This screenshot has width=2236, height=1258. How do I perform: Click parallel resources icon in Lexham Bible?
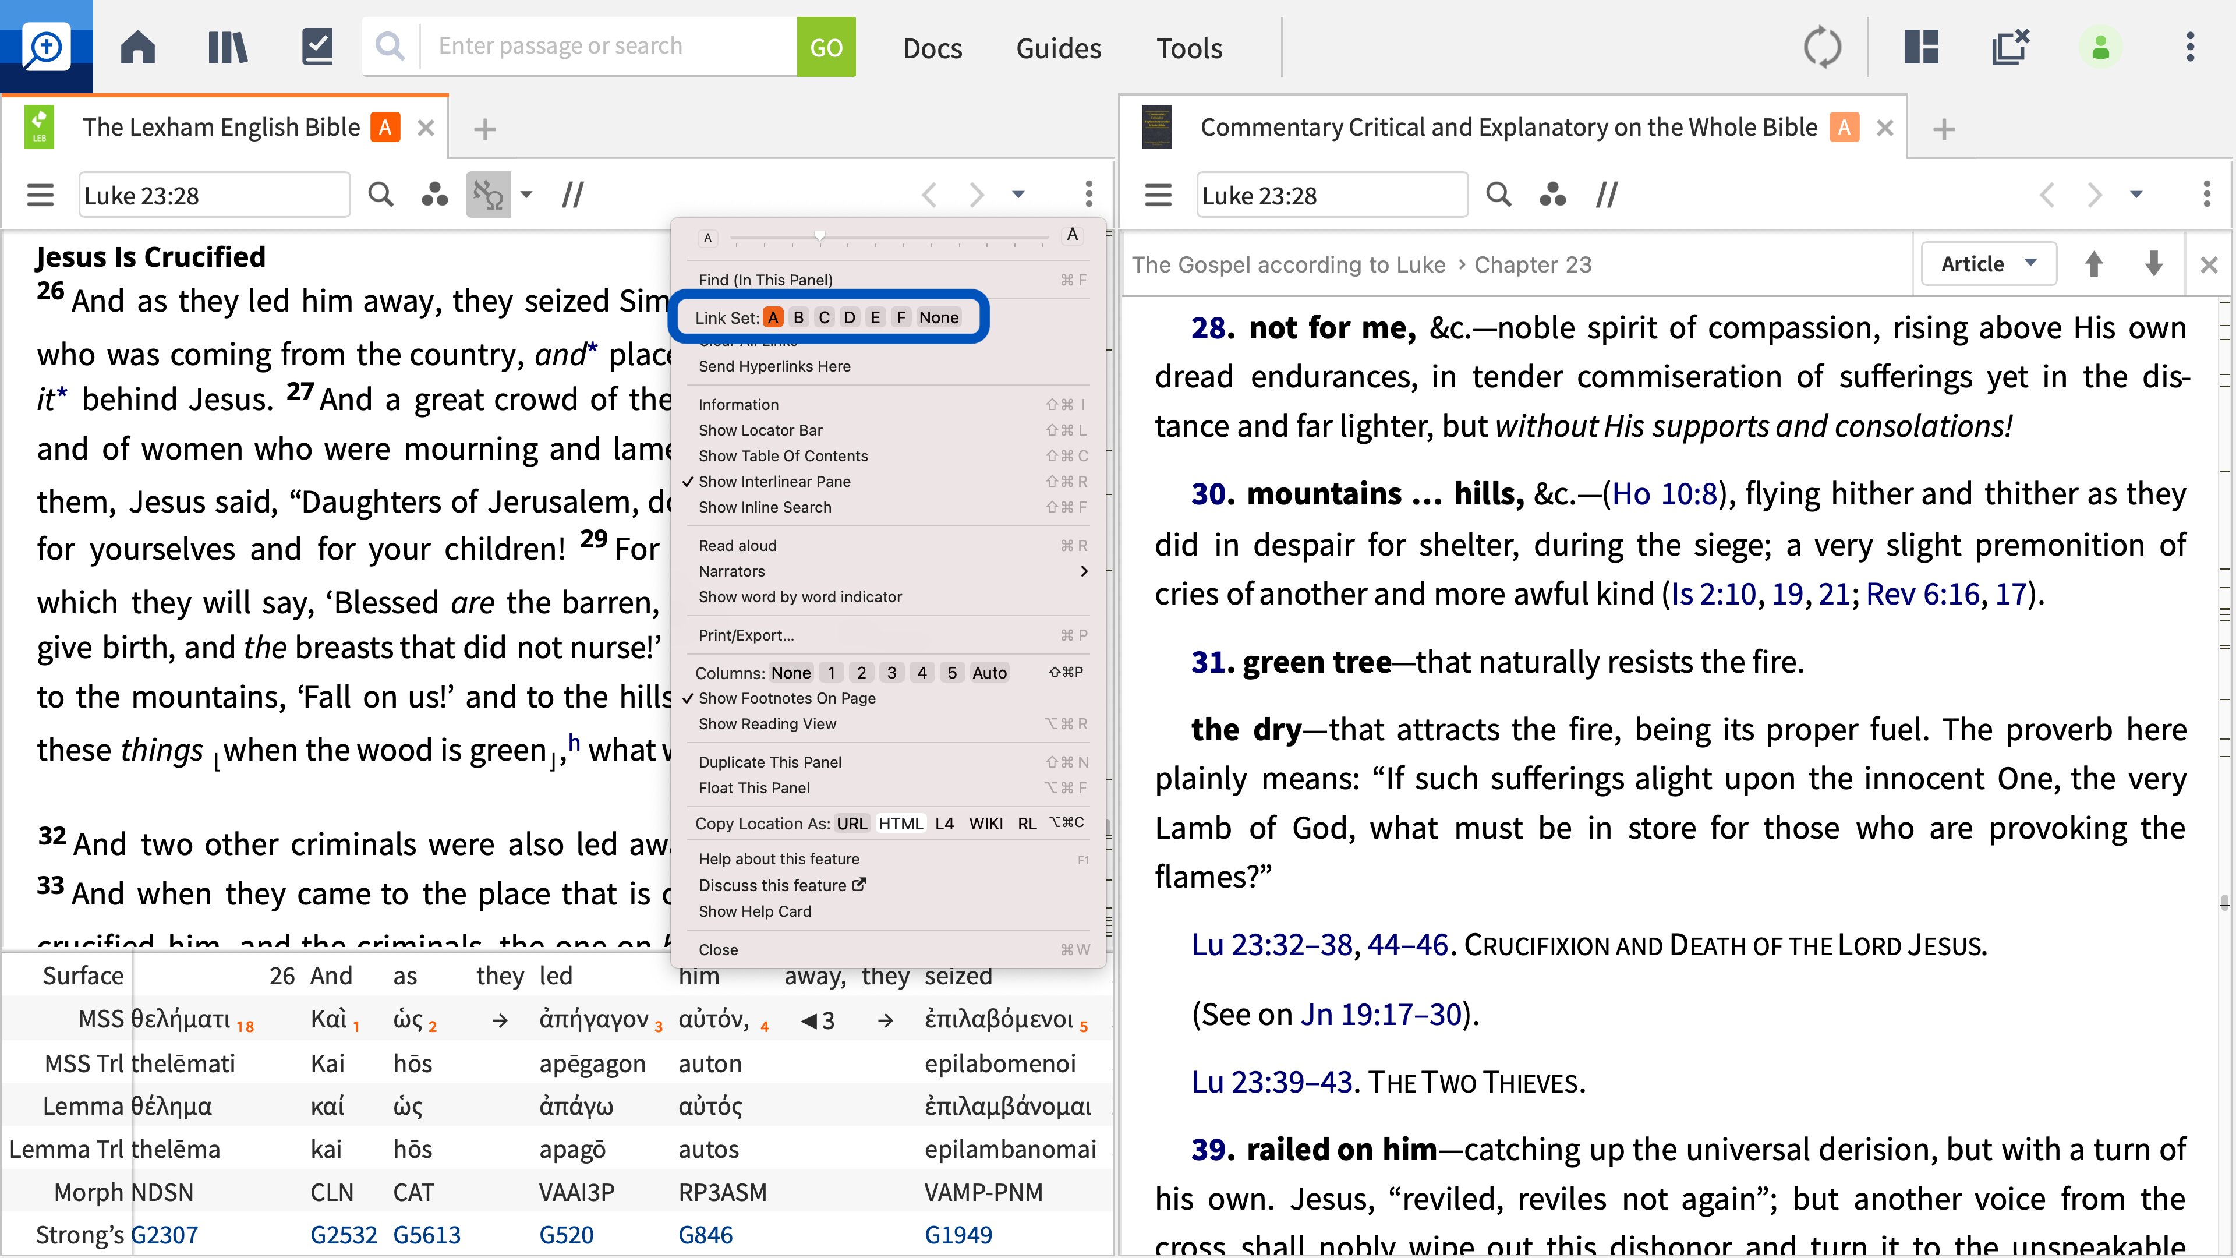(x=573, y=195)
